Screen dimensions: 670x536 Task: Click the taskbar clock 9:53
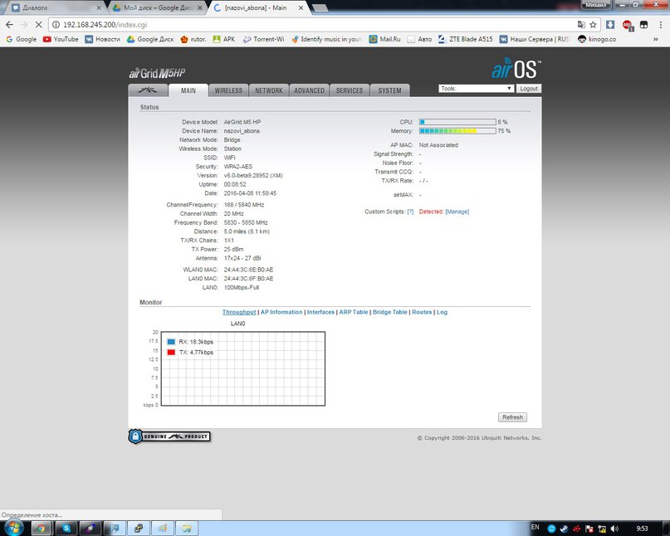642,529
